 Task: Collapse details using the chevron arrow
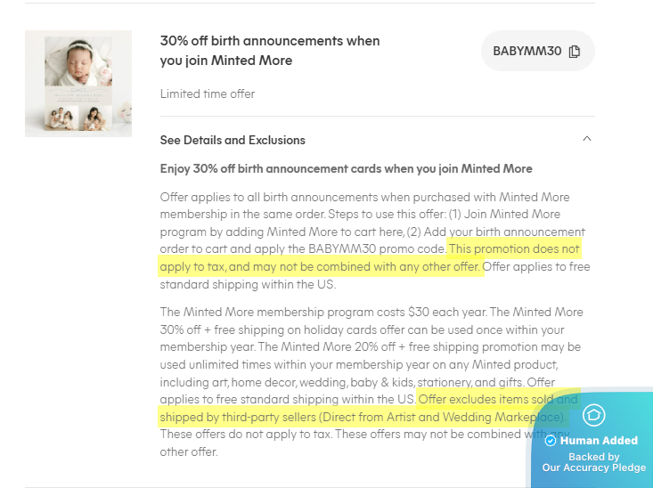(x=585, y=139)
